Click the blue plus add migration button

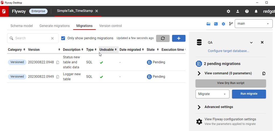tap(179, 38)
